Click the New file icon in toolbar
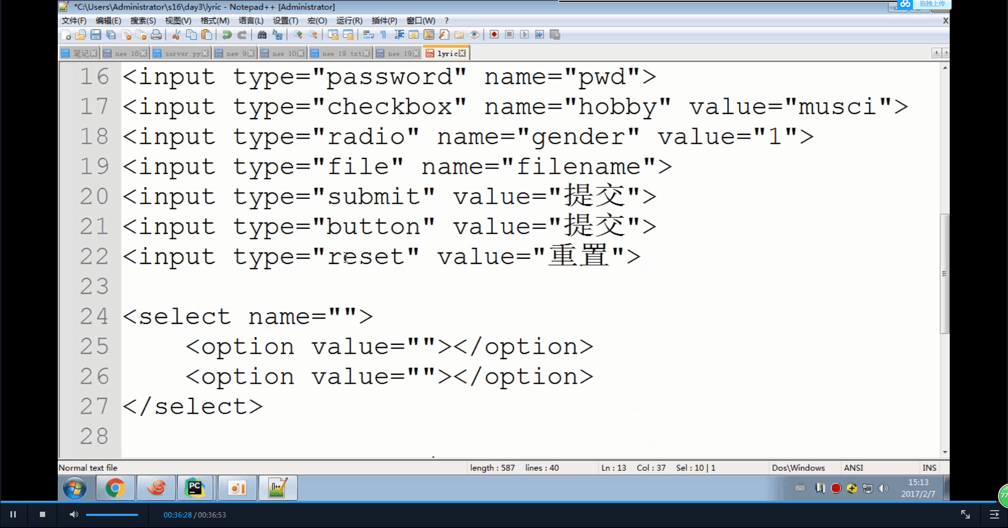This screenshot has width=1008, height=528. [66, 35]
